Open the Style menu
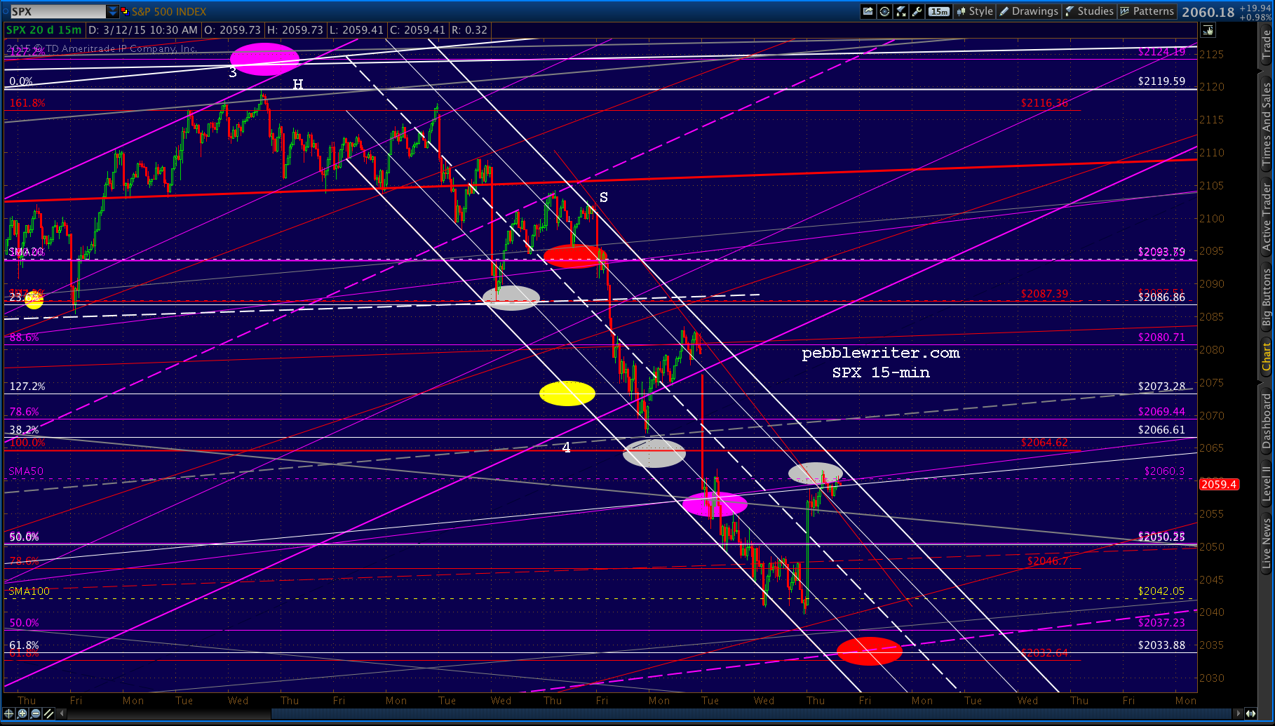The height and width of the screenshot is (726, 1275). pyautogui.click(x=974, y=11)
